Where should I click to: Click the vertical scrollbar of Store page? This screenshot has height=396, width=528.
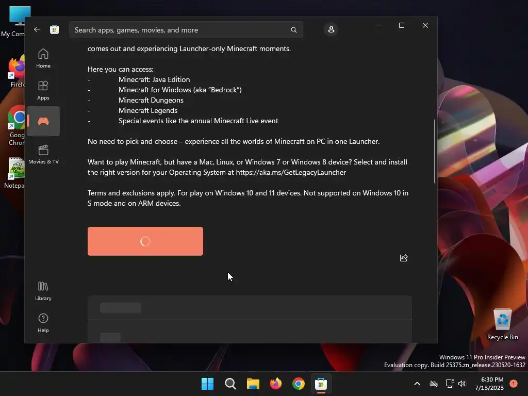point(435,152)
